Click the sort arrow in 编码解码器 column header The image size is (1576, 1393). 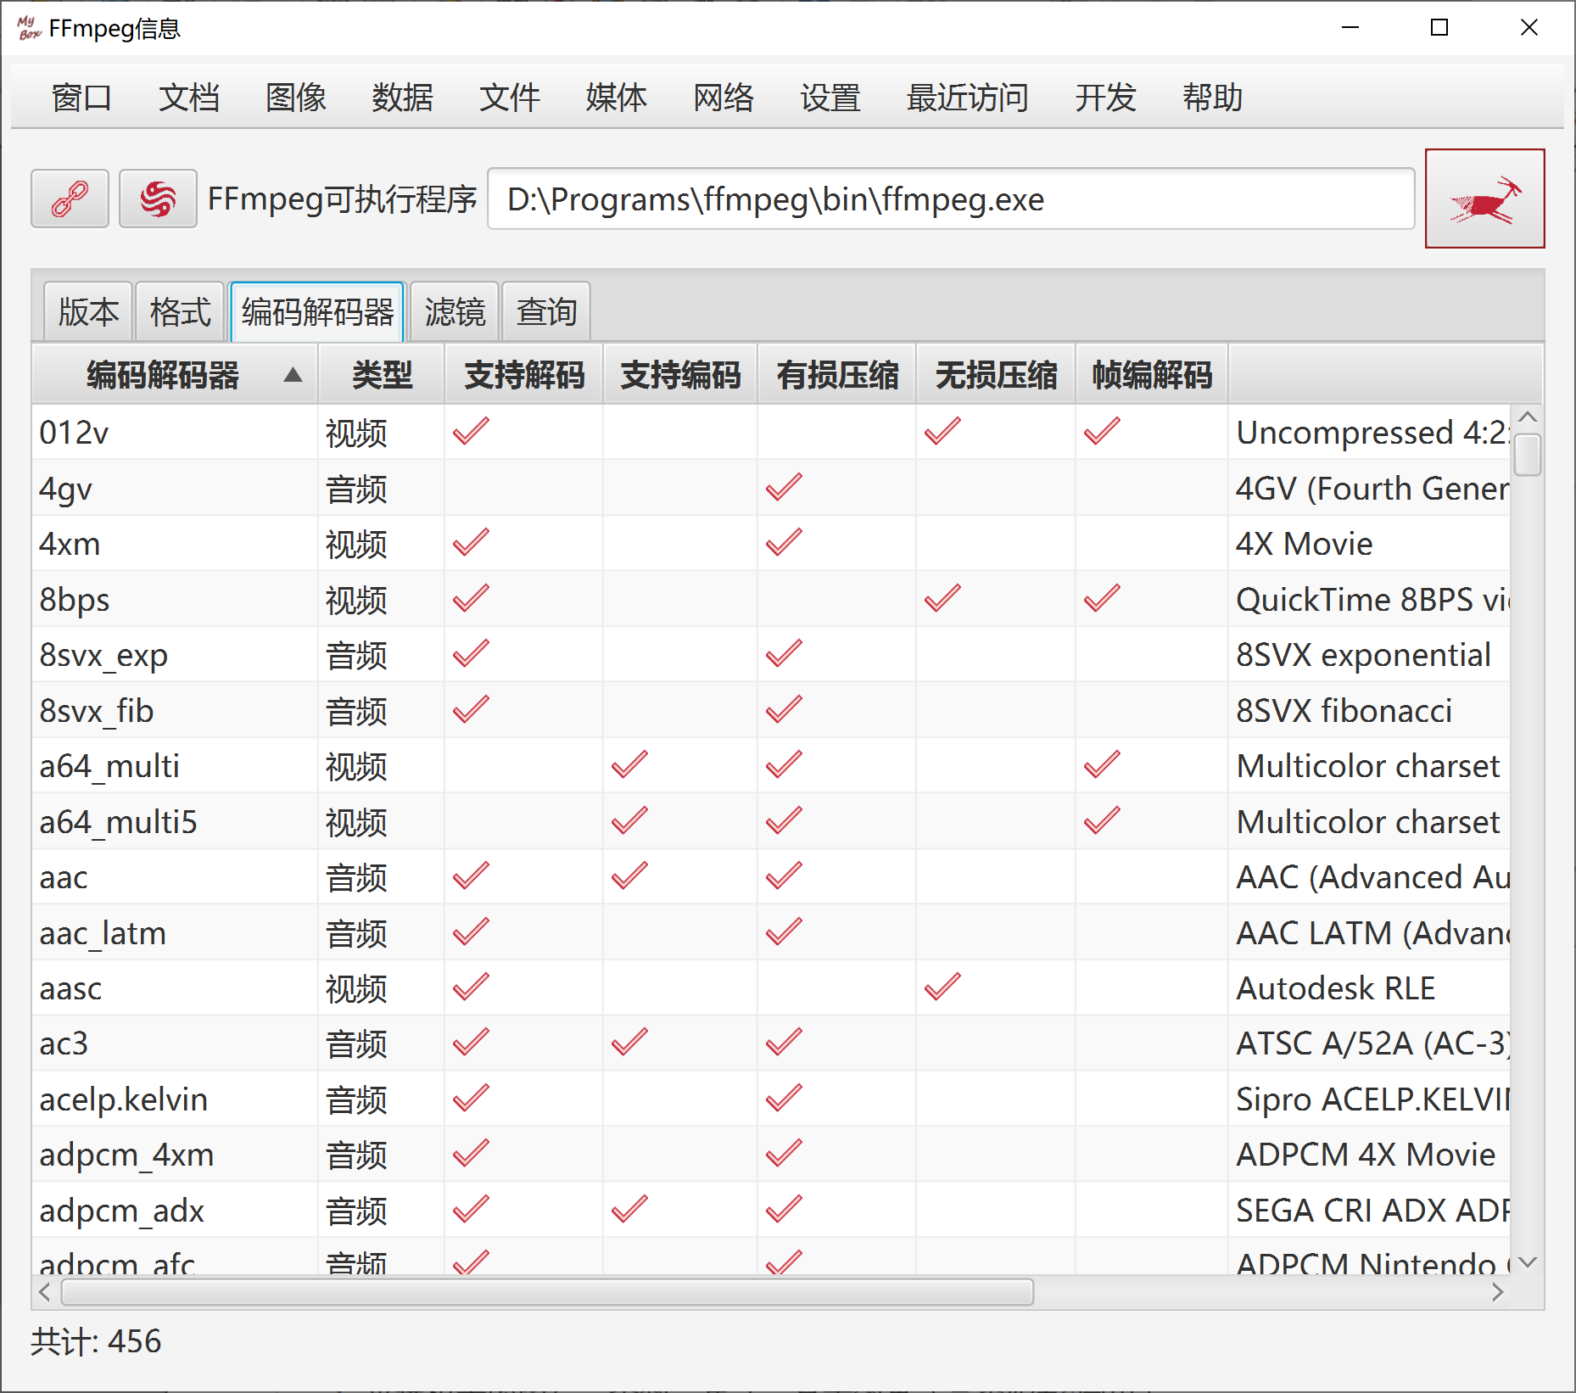click(x=293, y=375)
